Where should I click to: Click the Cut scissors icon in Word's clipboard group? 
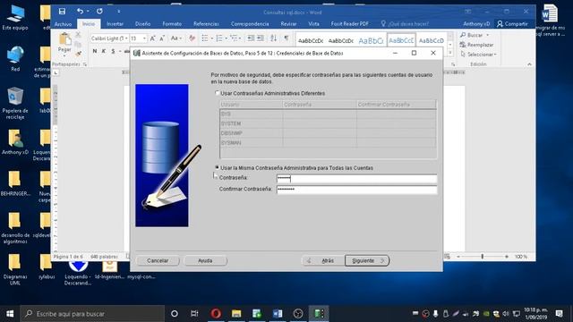point(78,35)
